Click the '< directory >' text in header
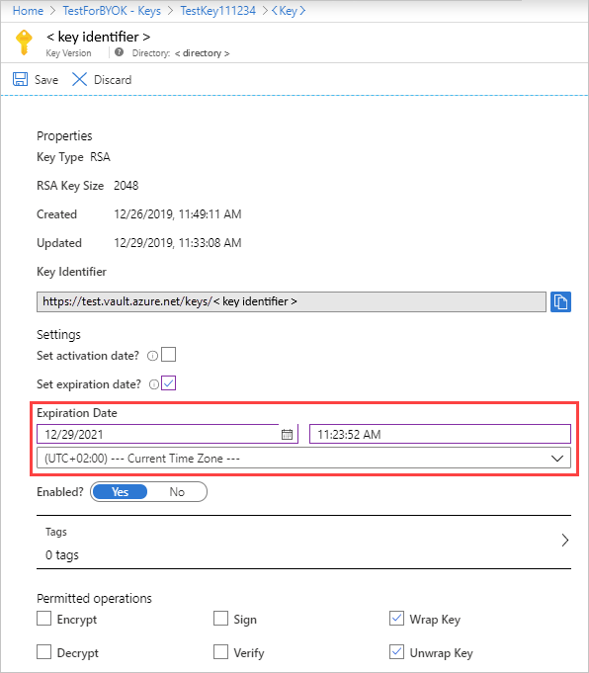The width and height of the screenshot is (589, 673). click(x=202, y=53)
